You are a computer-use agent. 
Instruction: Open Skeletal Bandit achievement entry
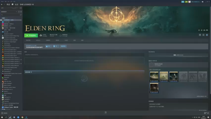[x=178, y=65]
